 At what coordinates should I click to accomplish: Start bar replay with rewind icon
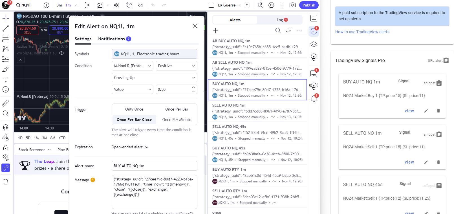tap(140, 5)
